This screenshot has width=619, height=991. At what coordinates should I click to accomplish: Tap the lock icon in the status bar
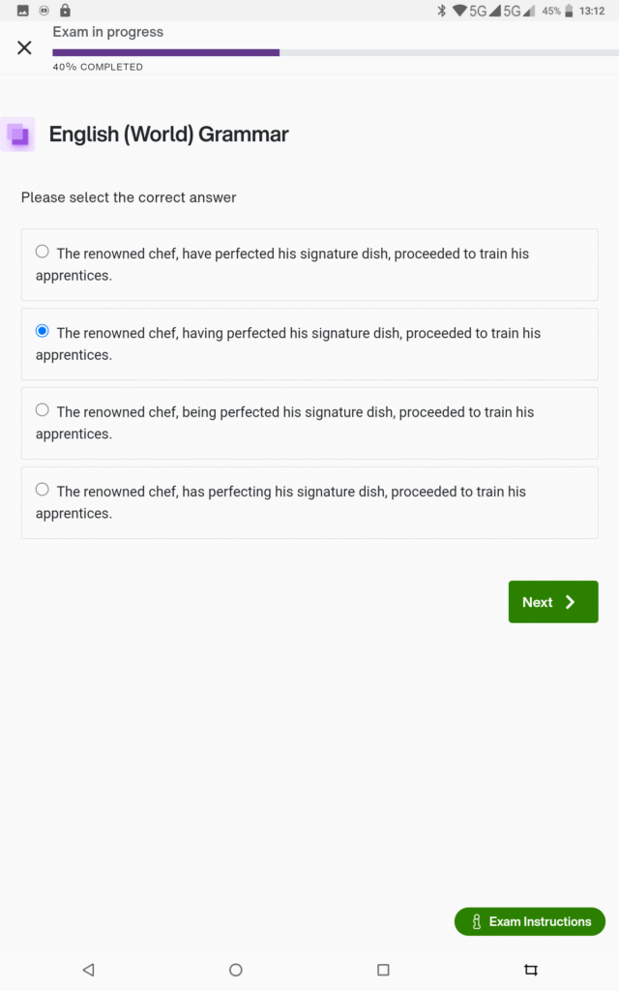[x=65, y=11]
